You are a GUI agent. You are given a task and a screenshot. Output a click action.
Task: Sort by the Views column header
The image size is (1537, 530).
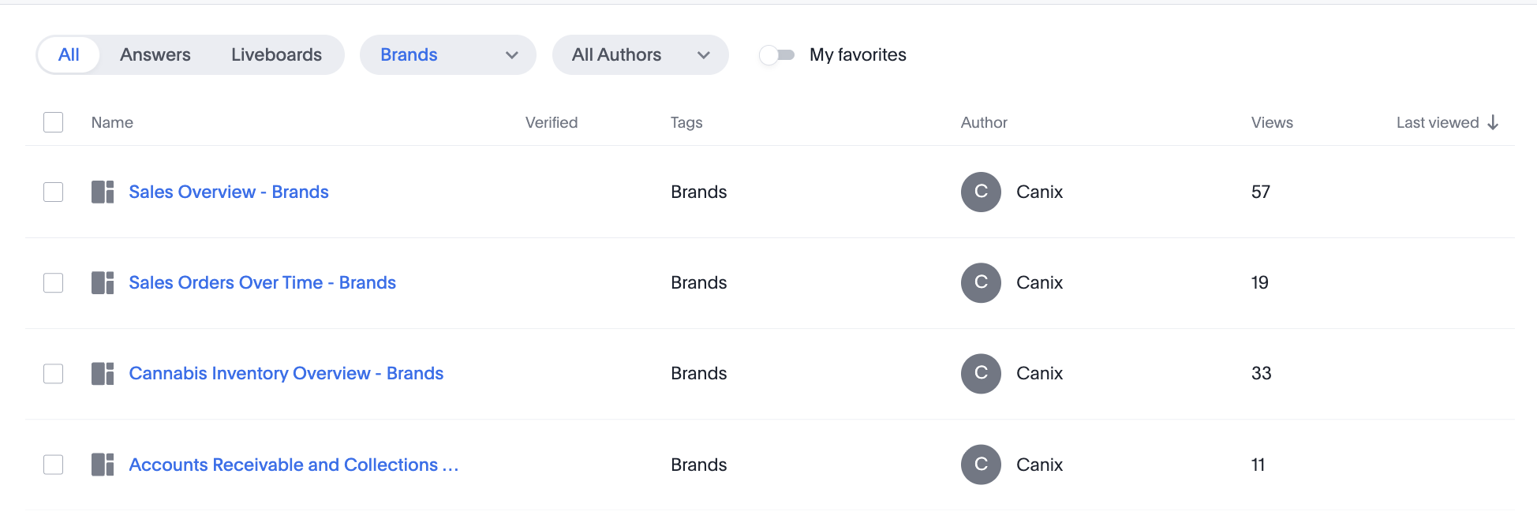coord(1272,122)
